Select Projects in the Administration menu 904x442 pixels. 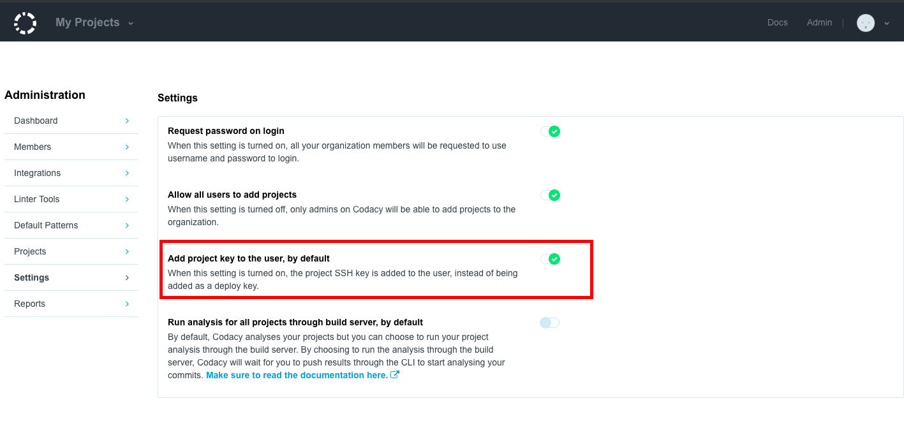click(30, 251)
